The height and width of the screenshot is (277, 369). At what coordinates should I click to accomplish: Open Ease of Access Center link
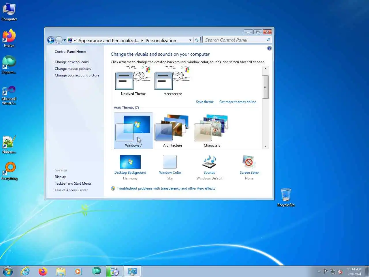(71, 190)
